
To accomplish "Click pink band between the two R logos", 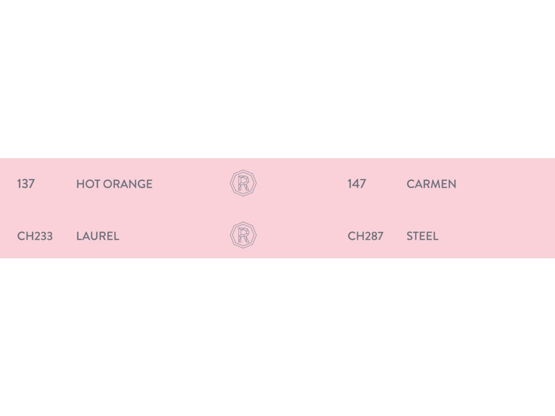I will click(x=243, y=210).
